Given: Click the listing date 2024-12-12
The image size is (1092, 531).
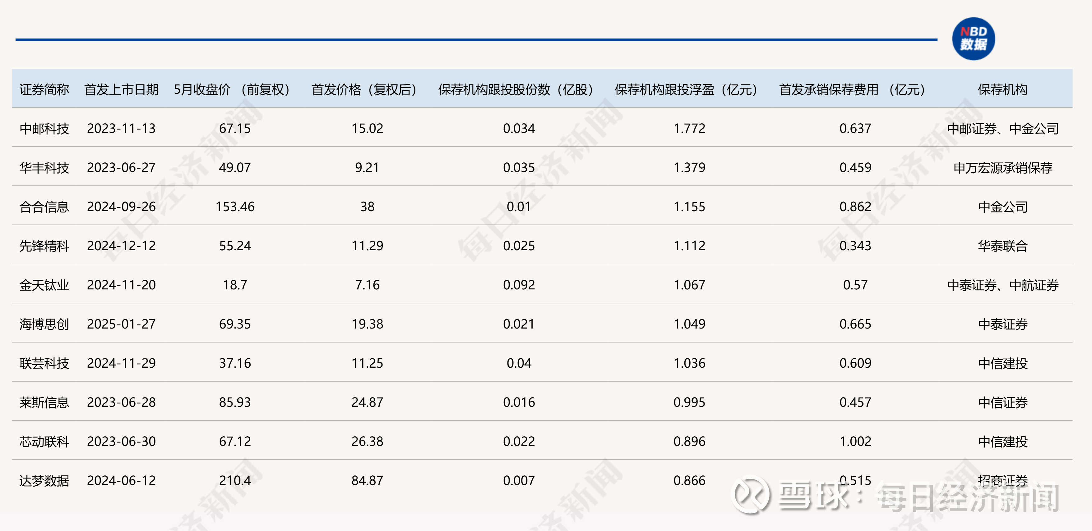Looking at the screenshot, I should coord(121,246).
